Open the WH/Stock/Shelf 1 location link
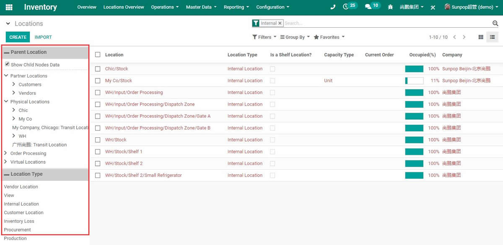The image size is (503, 245). tap(124, 152)
